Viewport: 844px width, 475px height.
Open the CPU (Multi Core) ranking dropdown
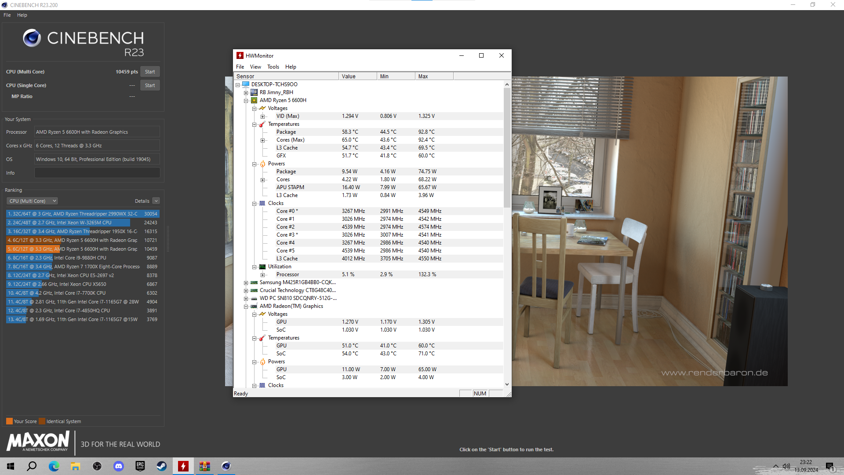pyautogui.click(x=32, y=201)
